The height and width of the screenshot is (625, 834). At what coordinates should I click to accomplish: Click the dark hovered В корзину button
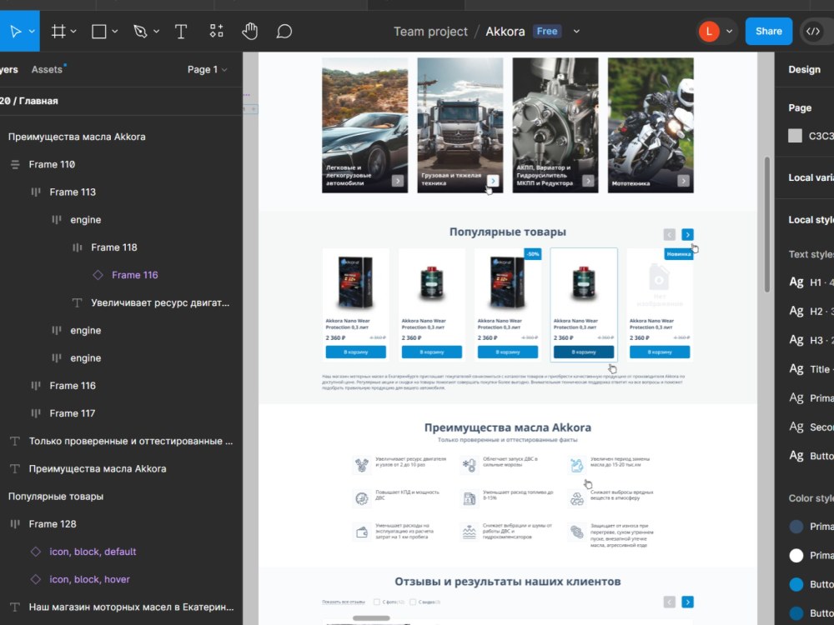coord(584,352)
